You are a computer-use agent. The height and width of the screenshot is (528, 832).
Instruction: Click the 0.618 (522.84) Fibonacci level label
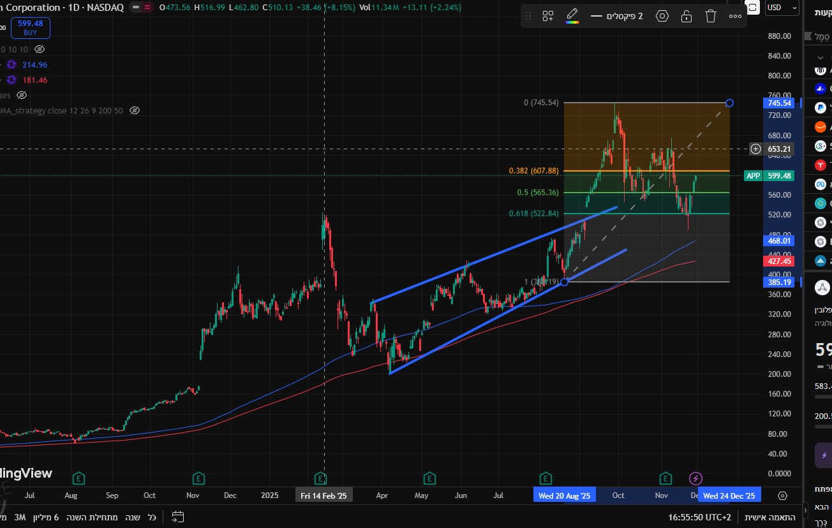pos(533,214)
